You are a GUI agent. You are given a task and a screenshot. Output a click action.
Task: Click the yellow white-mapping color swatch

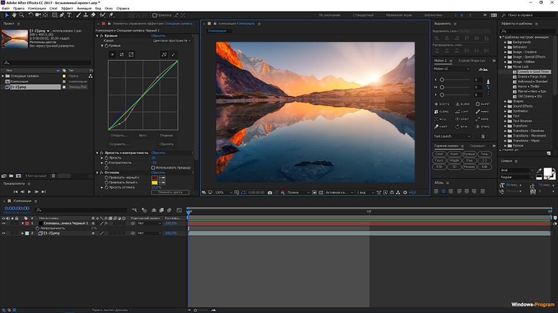pos(155,183)
